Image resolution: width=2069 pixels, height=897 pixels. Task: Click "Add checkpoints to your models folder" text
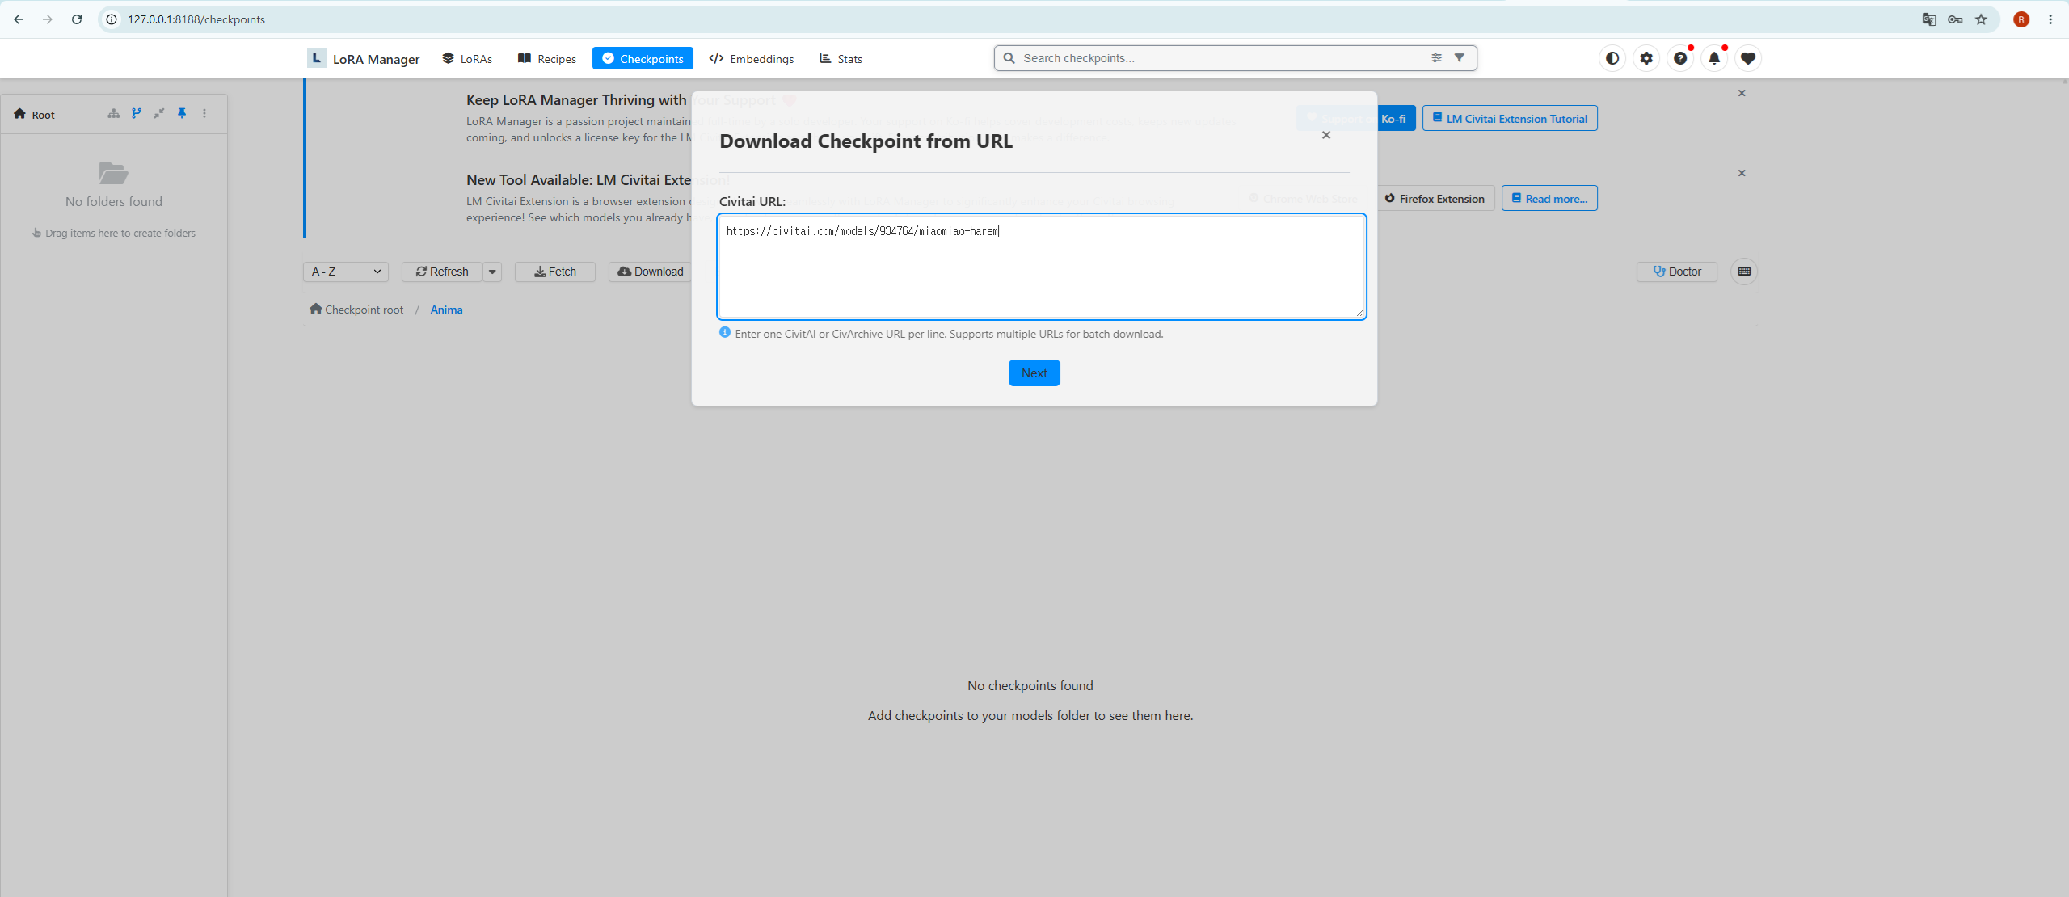[x=1030, y=716]
